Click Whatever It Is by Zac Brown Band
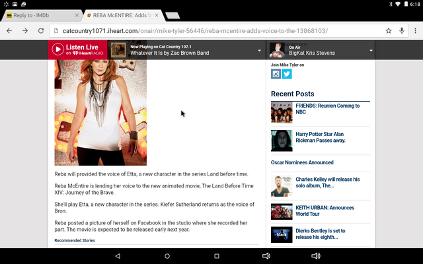423x264 pixels. pos(170,53)
